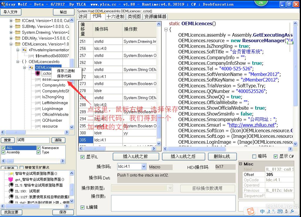Viewport: 301px width, 217px height.
Task: Toggle the Namespace search filter checkbox
Action: point(39,148)
